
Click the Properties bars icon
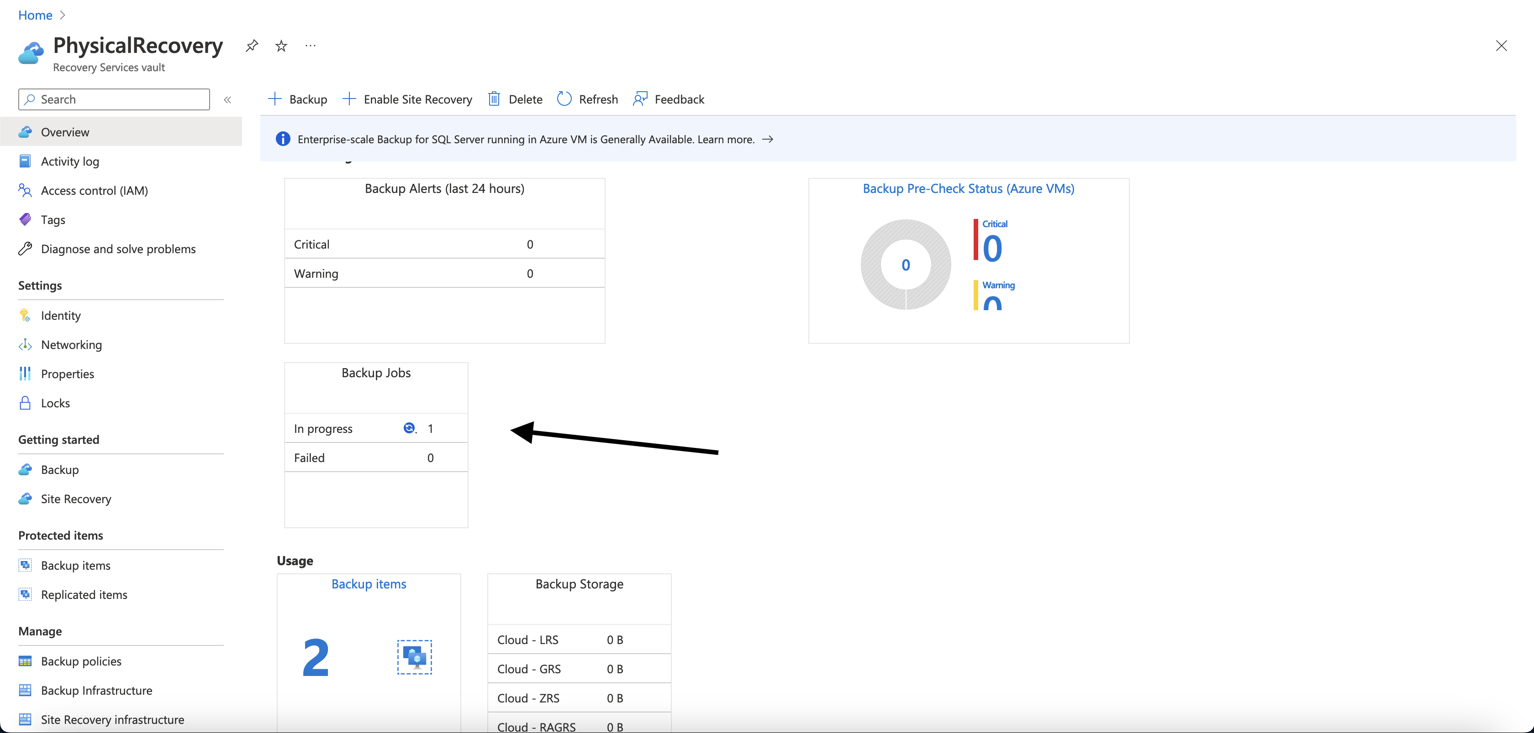coord(25,374)
